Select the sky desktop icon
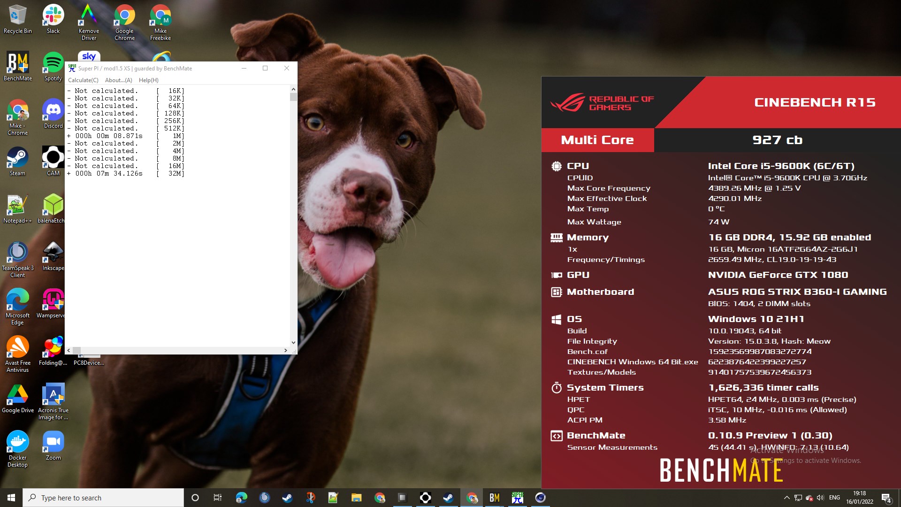The image size is (901, 507). [89, 56]
